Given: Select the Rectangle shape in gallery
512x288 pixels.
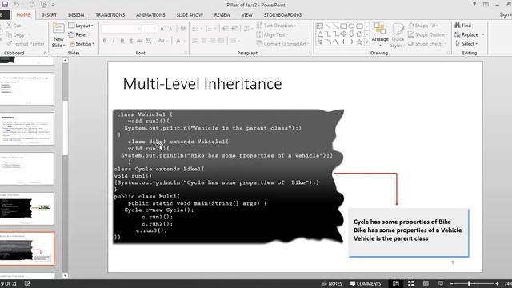Looking at the screenshot, I should point(343,26).
